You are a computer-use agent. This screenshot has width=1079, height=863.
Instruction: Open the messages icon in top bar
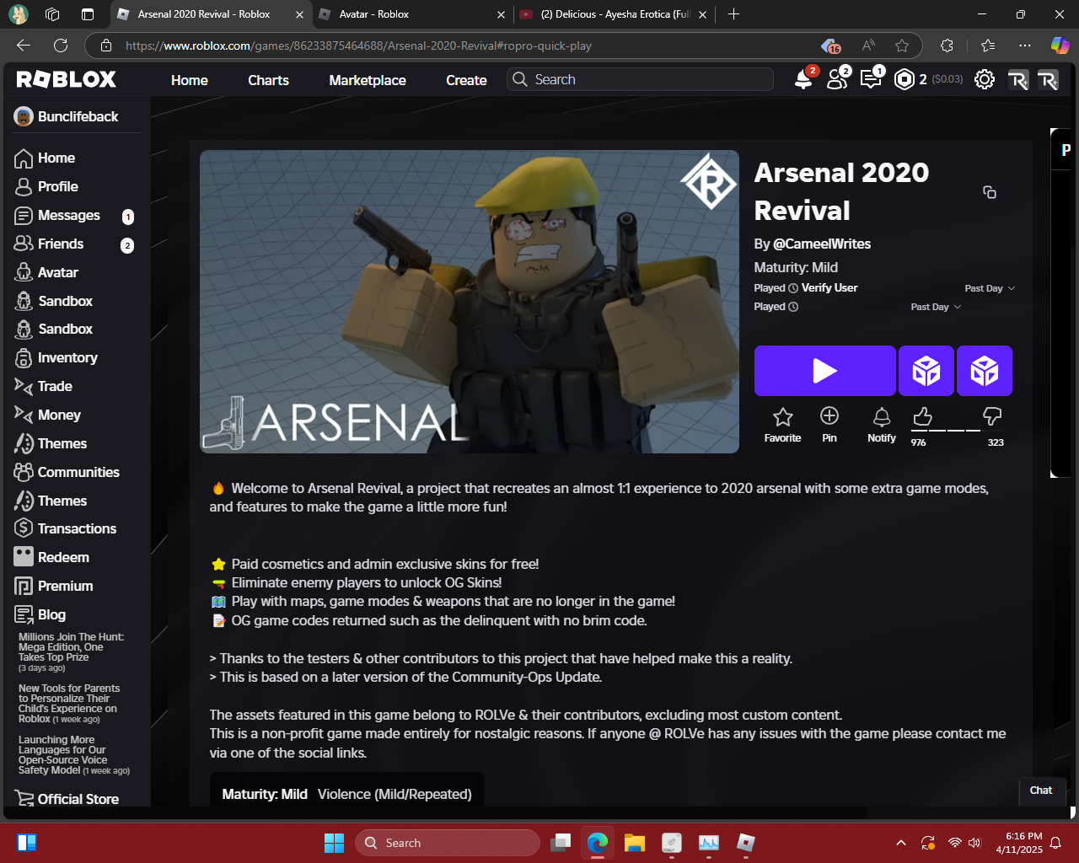871,79
